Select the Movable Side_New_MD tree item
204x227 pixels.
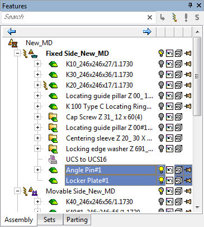coord(80,191)
